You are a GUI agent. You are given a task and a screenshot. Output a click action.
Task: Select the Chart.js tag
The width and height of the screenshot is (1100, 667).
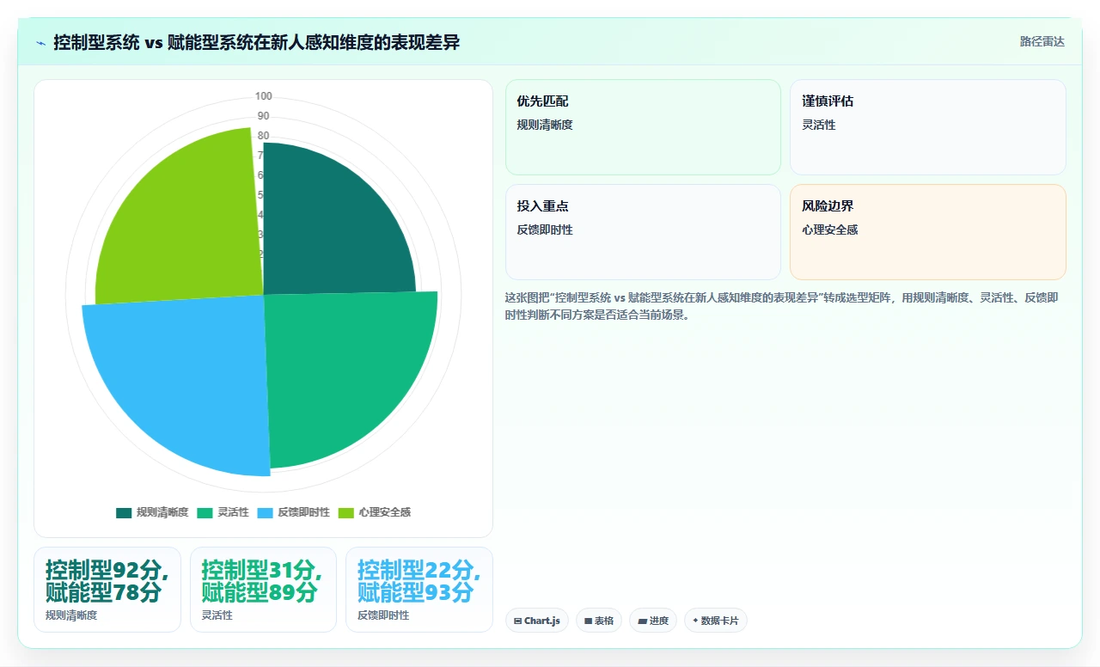(537, 621)
